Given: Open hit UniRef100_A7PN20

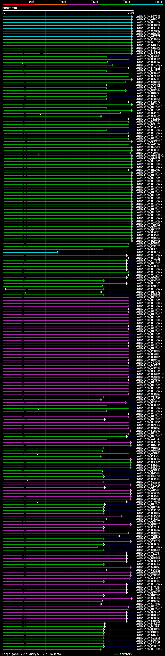Looking at the screenshot, I should pos(148,20).
